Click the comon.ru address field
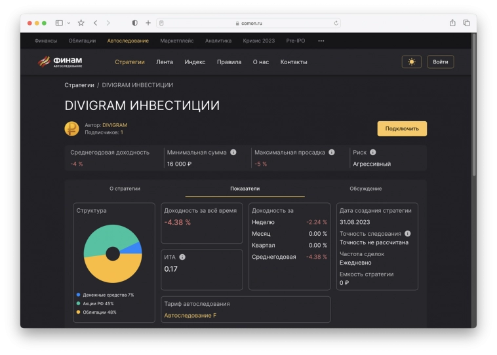This screenshot has width=497, height=355. [x=248, y=23]
